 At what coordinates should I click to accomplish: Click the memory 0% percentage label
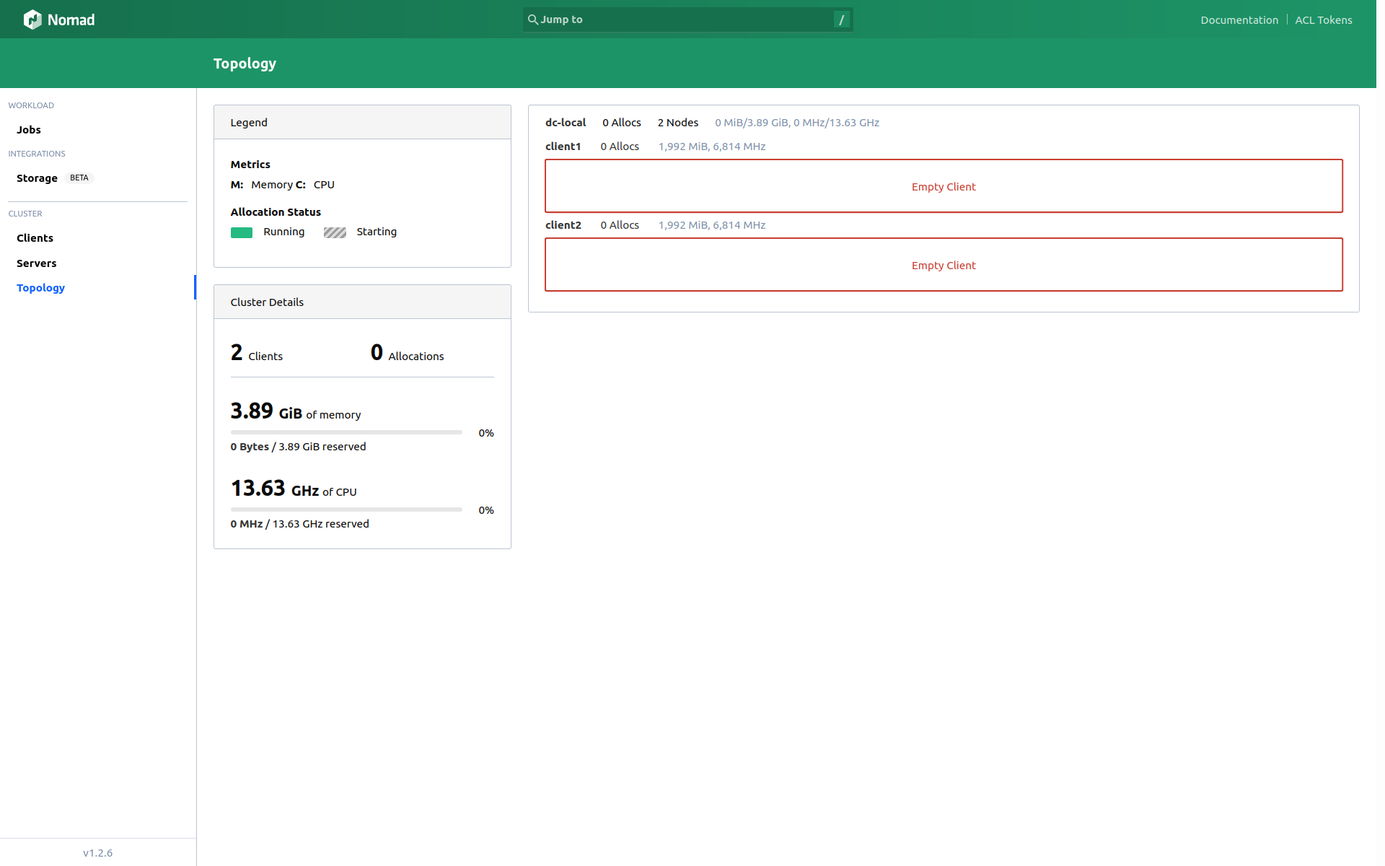(x=486, y=433)
